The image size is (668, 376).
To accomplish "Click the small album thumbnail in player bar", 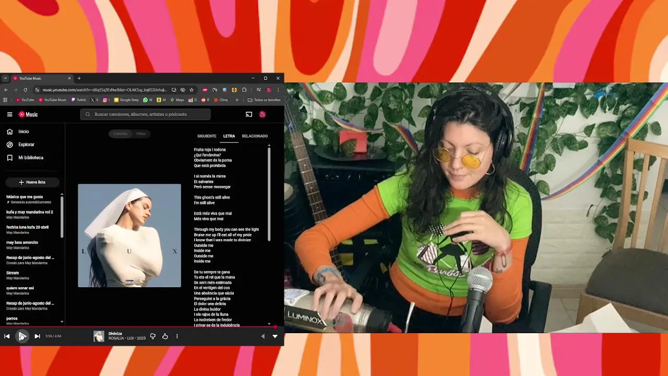I will click(99, 336).
